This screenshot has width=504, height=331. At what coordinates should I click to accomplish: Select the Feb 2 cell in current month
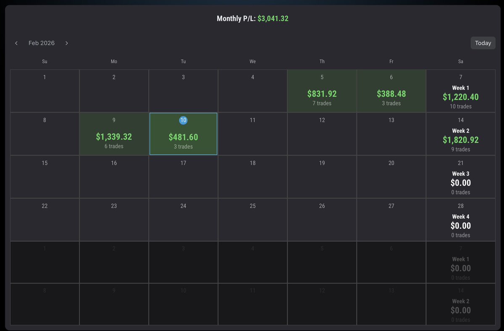(114, 91)
